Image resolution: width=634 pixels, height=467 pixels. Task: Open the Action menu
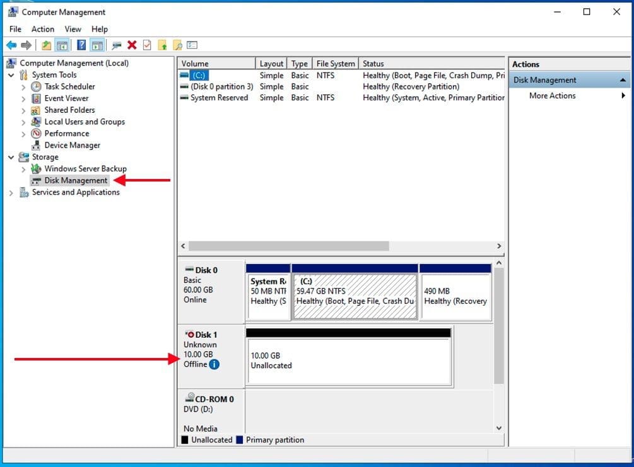pyautogui.click(x=43, y=29)
